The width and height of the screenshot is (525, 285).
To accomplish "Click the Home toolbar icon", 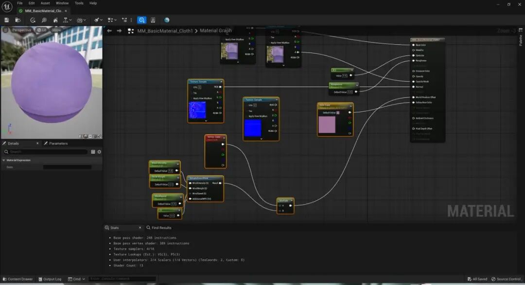I will point(55,20).
